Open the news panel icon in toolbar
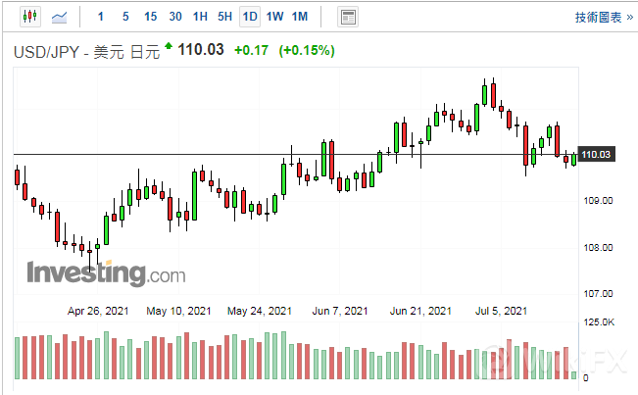Viewport: 638px width, 395px height. click(x=347, y=17)
